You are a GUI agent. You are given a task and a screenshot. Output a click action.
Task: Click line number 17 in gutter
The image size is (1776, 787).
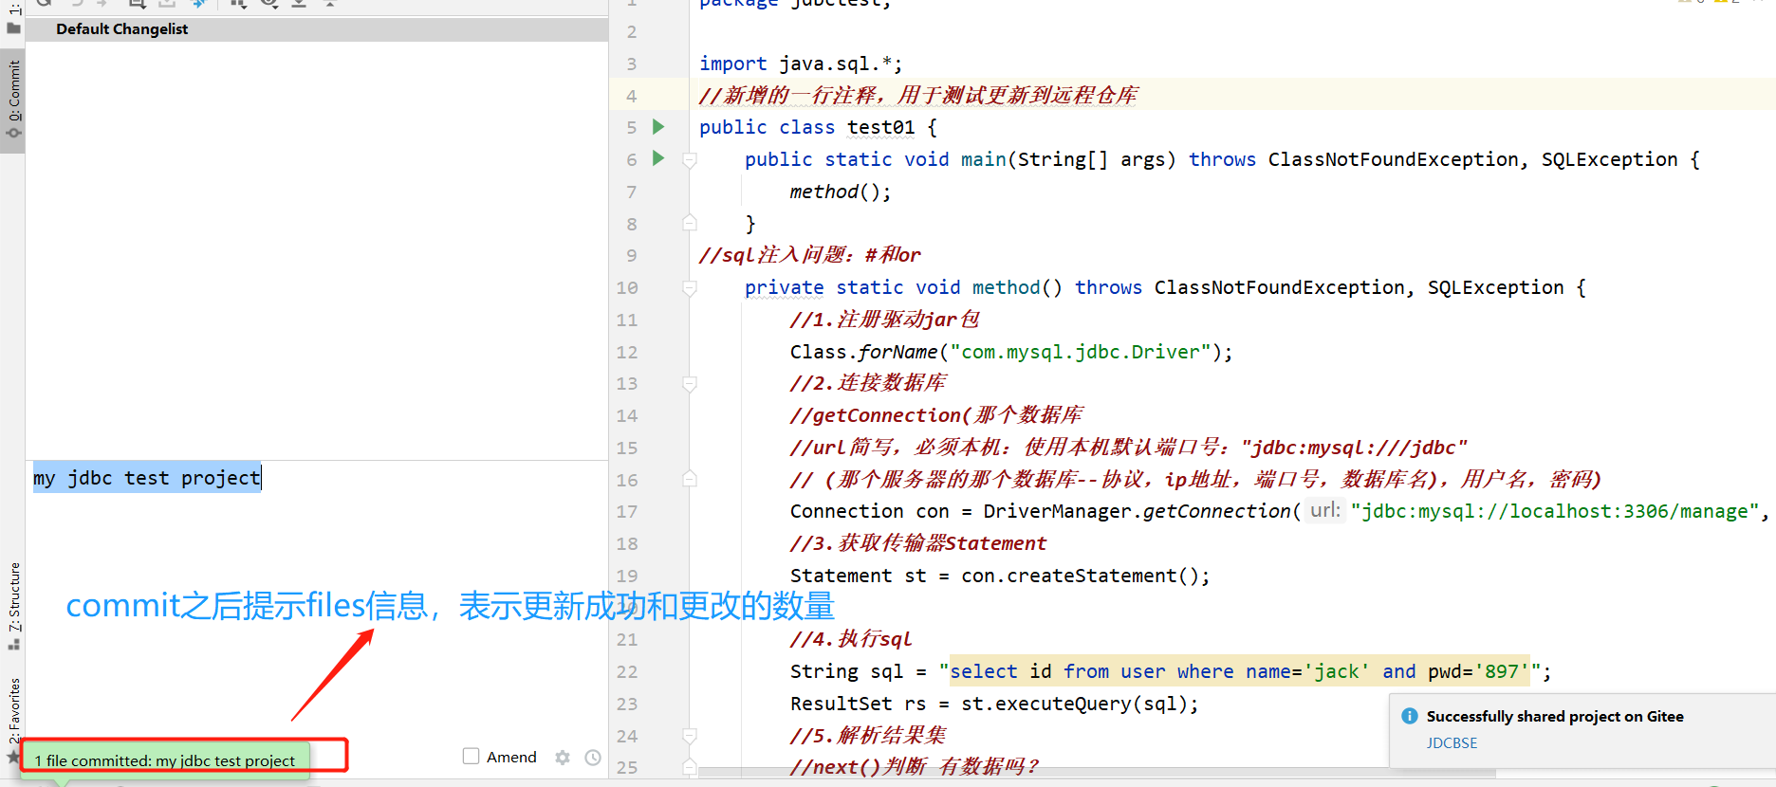click(627, 511)
